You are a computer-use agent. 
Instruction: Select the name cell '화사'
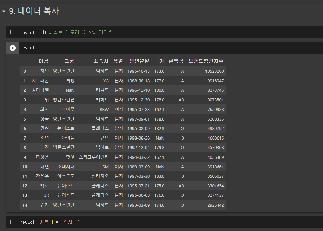[x=44, y=109]
